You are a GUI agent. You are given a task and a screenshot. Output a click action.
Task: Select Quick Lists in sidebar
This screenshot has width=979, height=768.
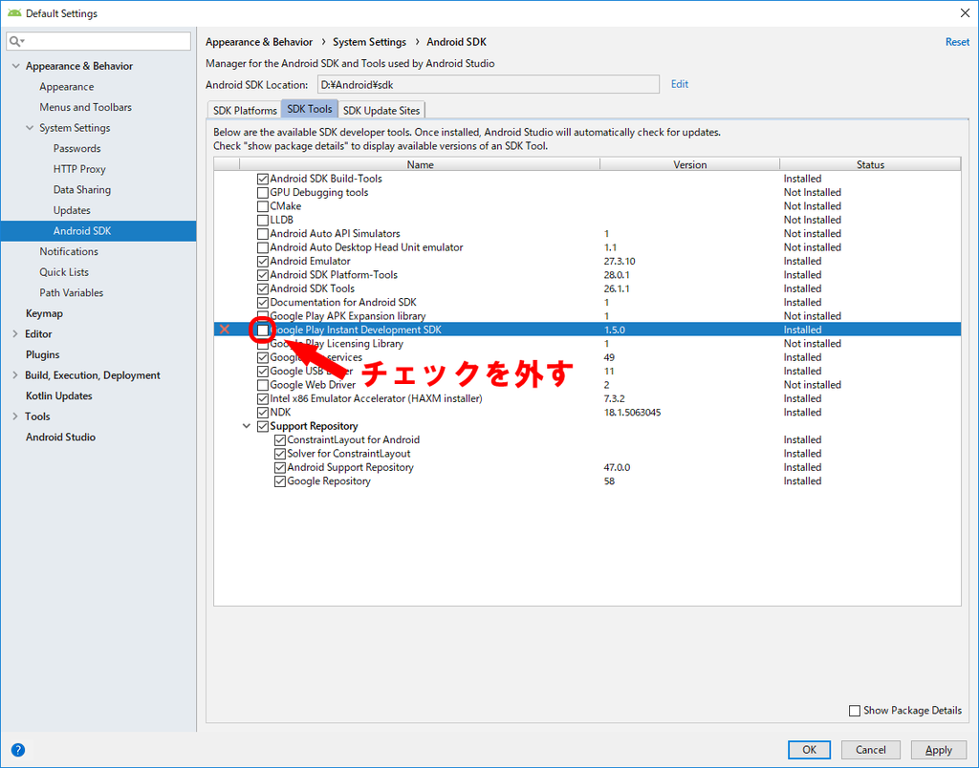click(64, 272)
